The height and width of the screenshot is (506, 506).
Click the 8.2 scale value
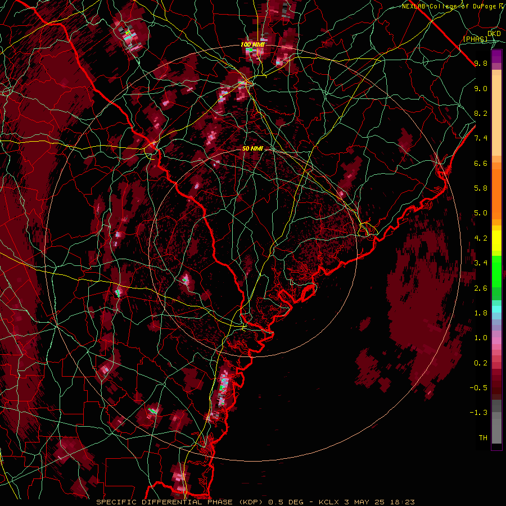click(481, 113)
